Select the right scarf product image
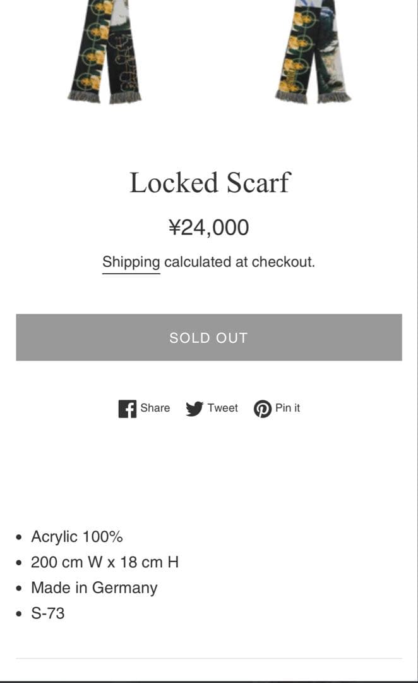This screenshot has height=683, width=418. coord(309,51)
